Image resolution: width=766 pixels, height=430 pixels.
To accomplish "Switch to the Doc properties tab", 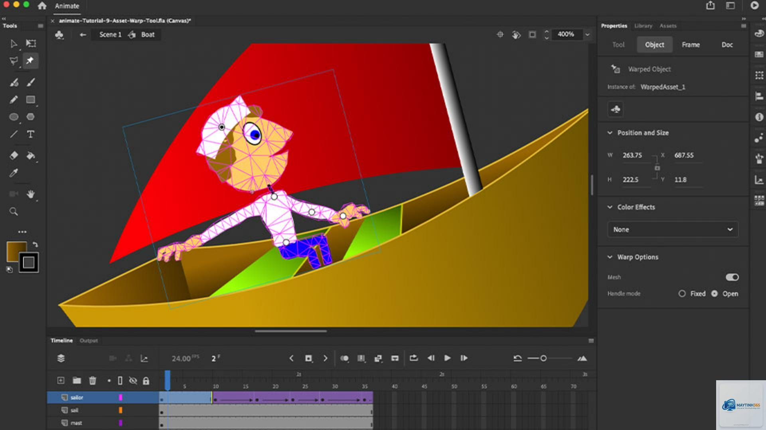I will [x=727, y=45].
